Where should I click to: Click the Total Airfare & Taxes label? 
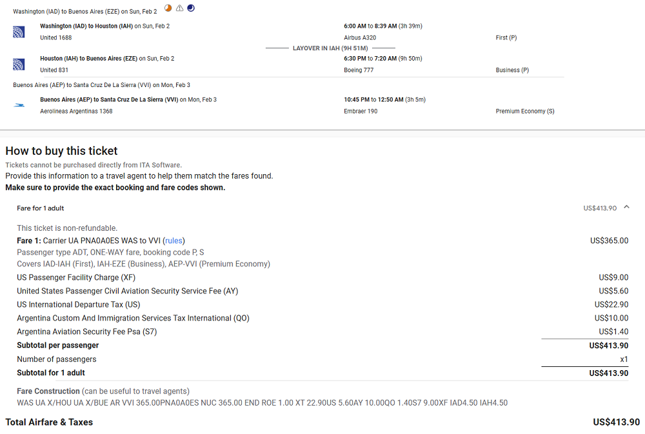click(49, 422)
